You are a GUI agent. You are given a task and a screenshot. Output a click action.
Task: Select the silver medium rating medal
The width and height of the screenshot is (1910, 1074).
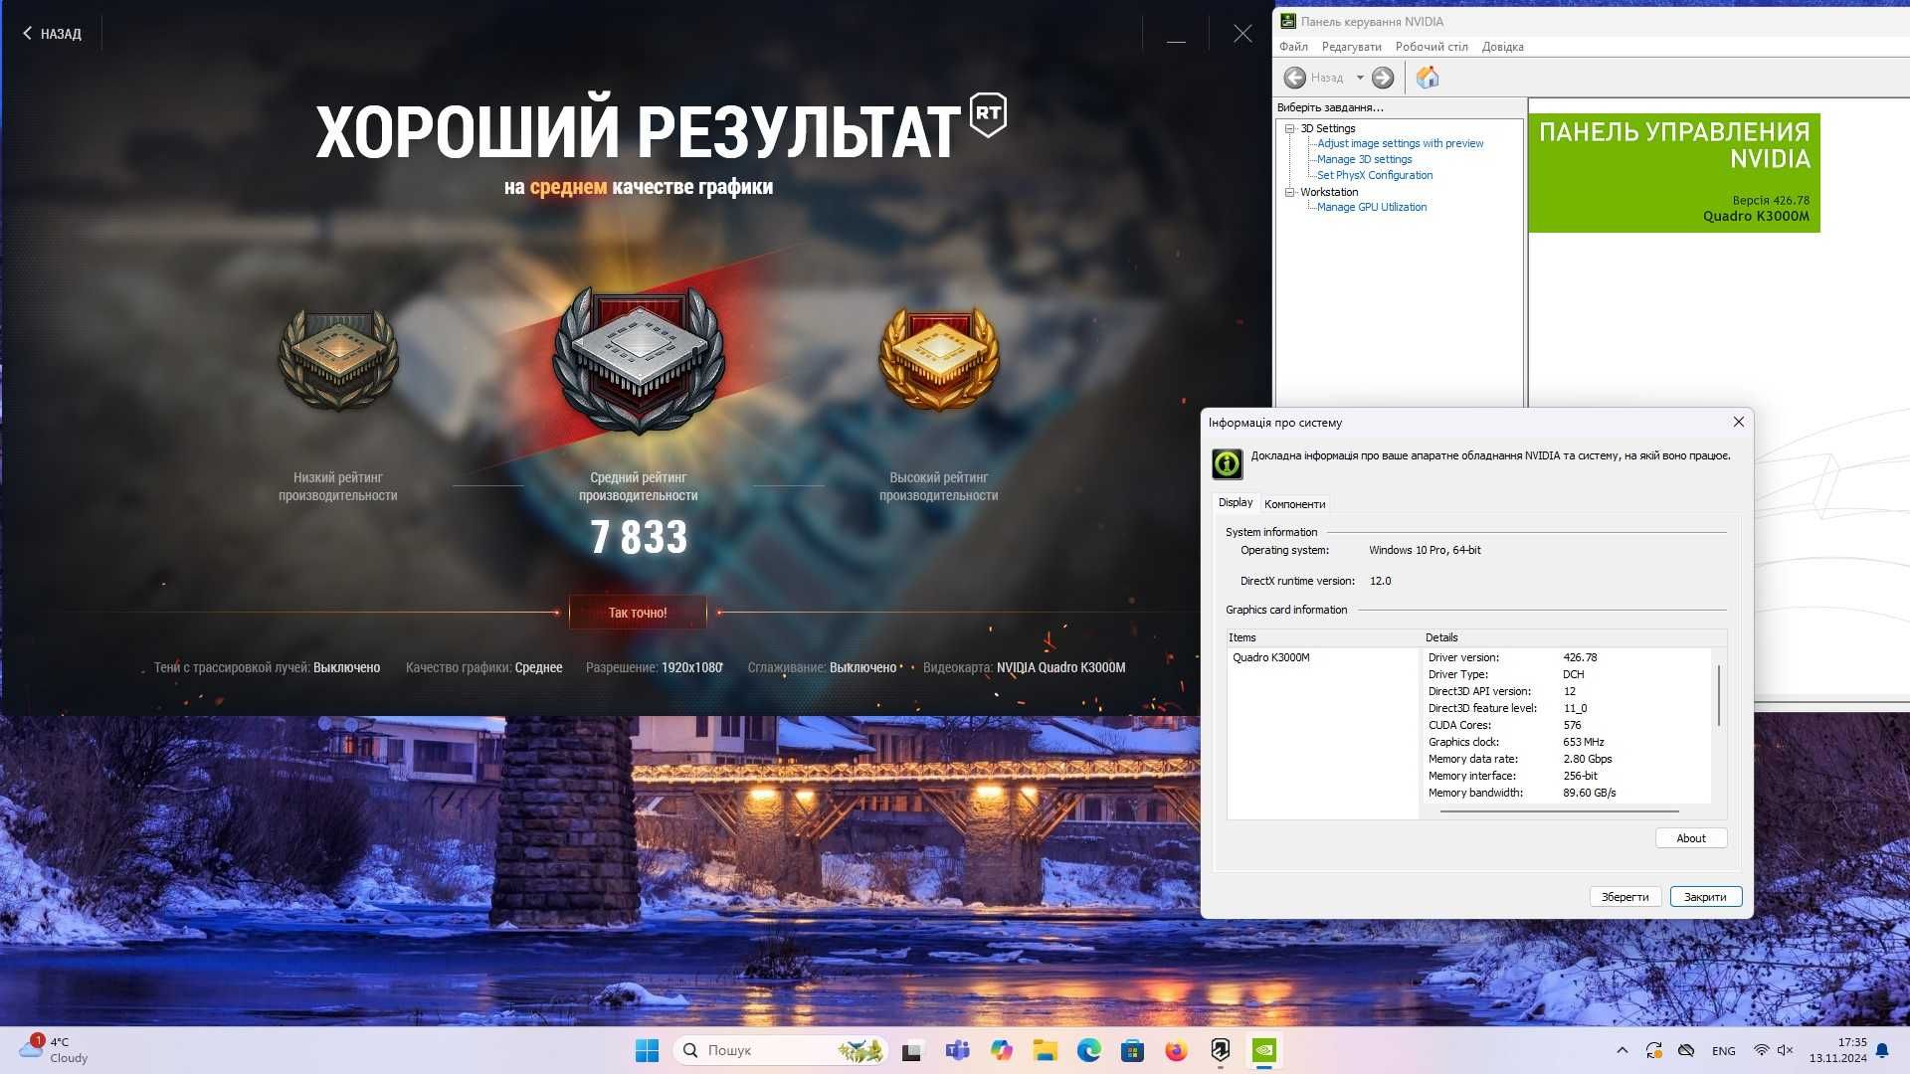click(x=639, y=360)
